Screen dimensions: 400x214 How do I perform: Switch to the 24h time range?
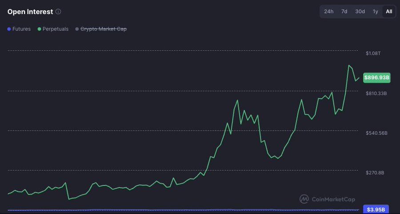pyautogui.click(x=328, y=12)
